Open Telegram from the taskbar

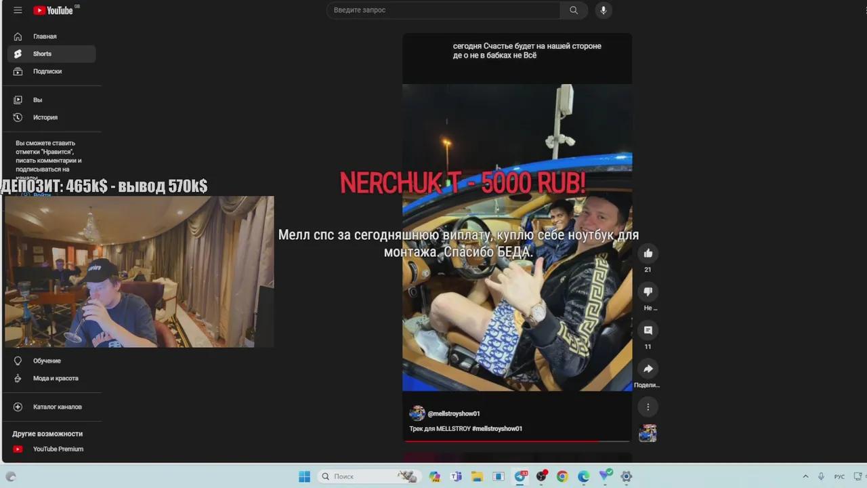tap(520, 476)
